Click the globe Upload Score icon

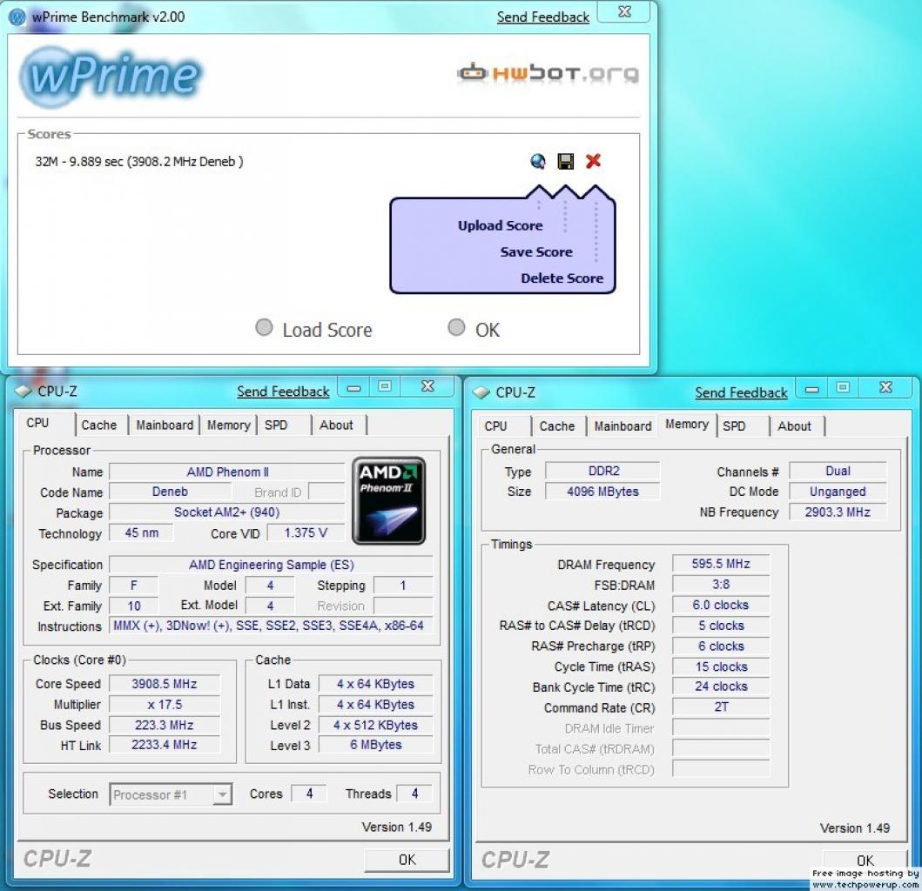pyautogui.click(x=537, y=161)
